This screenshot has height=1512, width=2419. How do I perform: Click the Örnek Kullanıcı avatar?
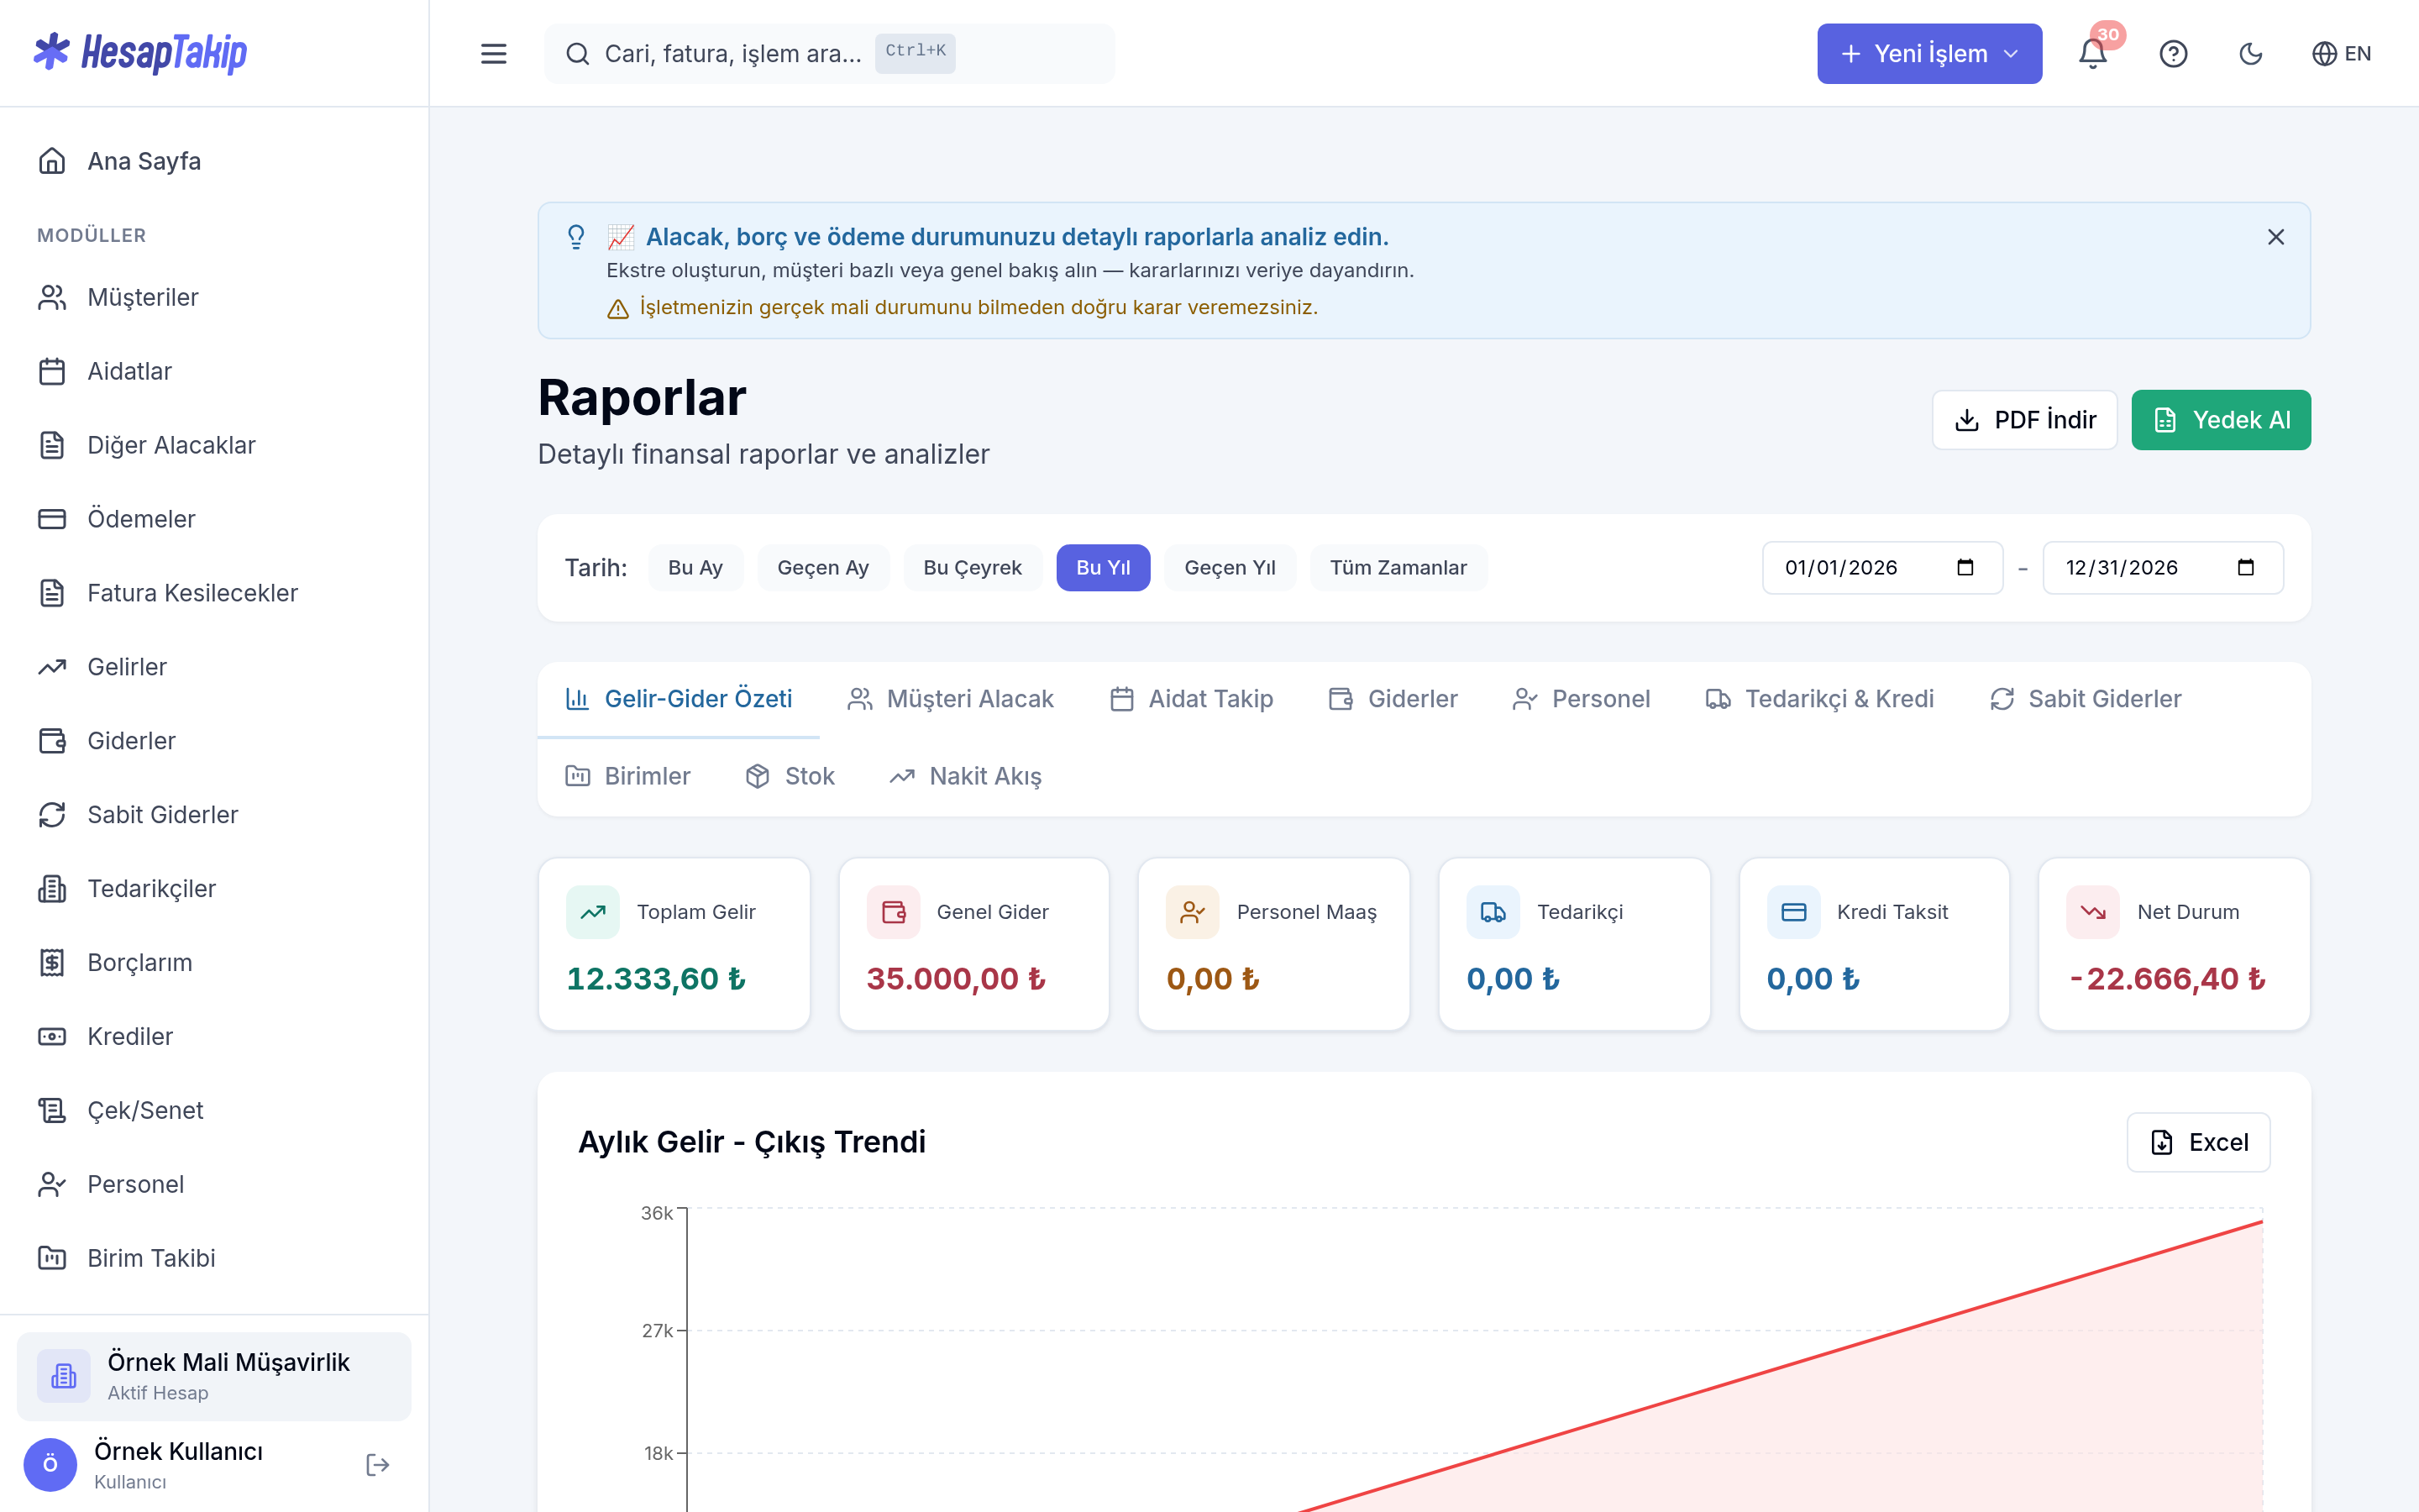point(50,1465)
